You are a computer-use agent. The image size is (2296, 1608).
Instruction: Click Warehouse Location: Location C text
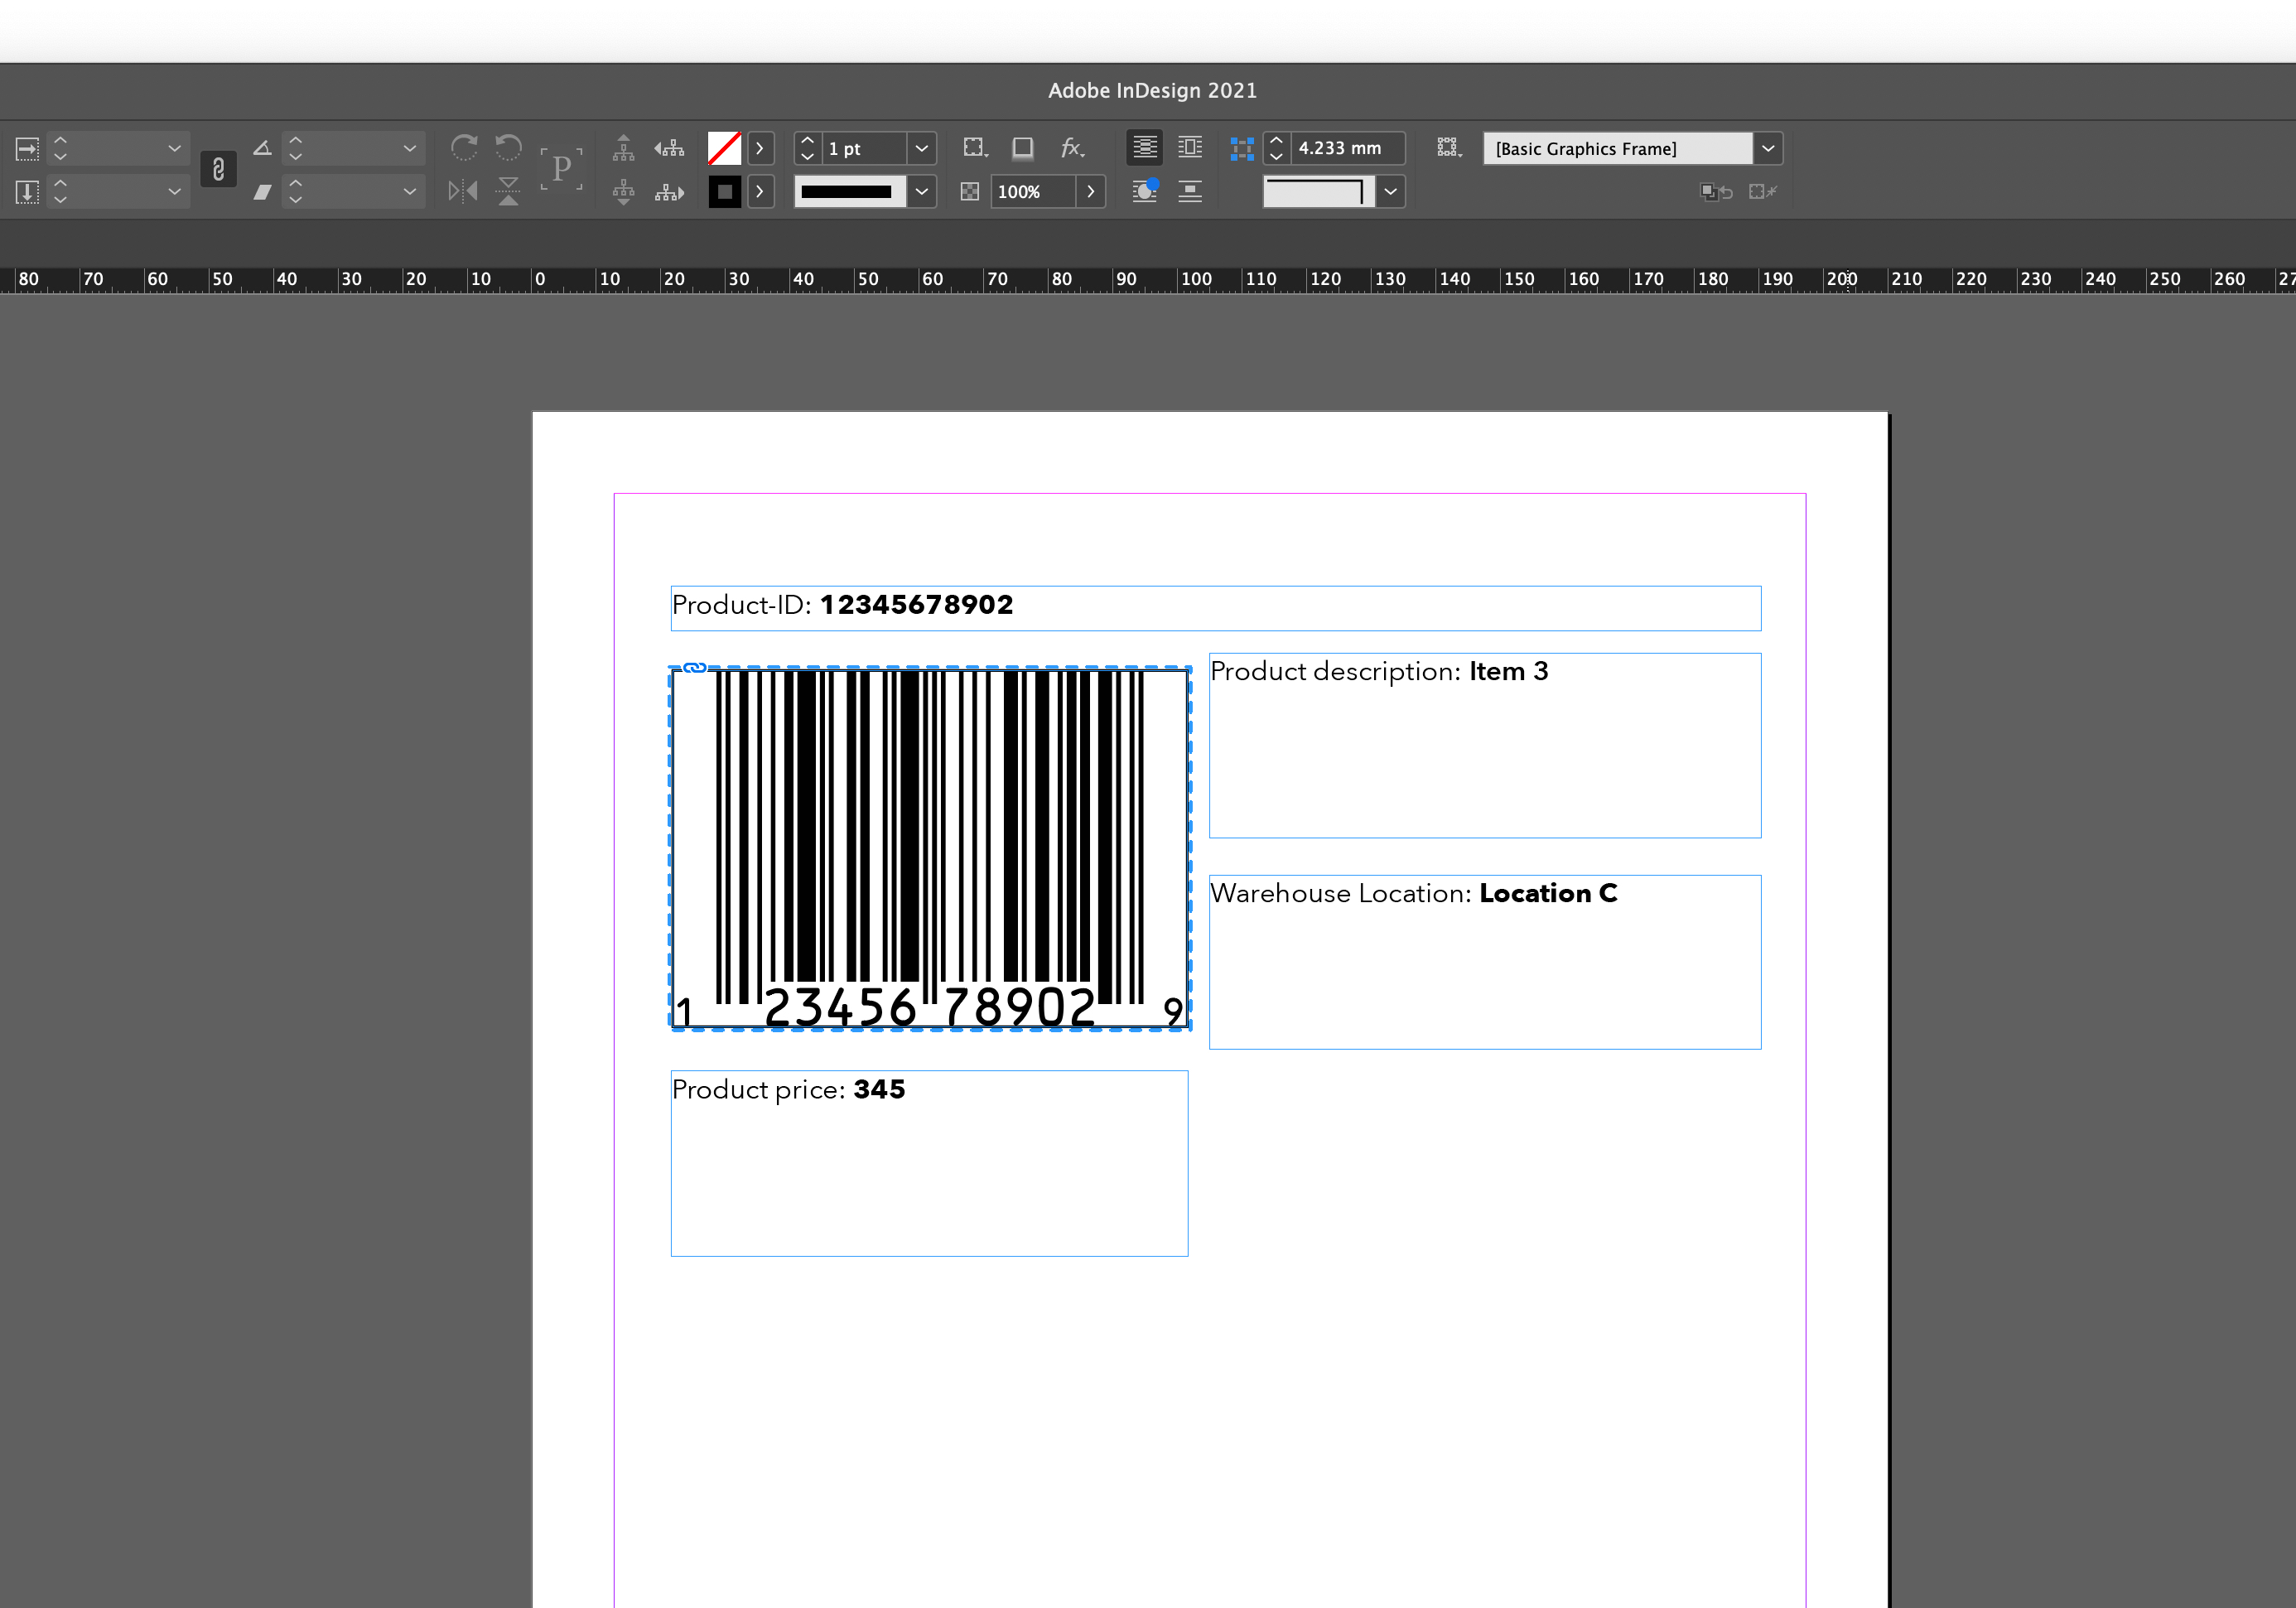pos(1414,894)
